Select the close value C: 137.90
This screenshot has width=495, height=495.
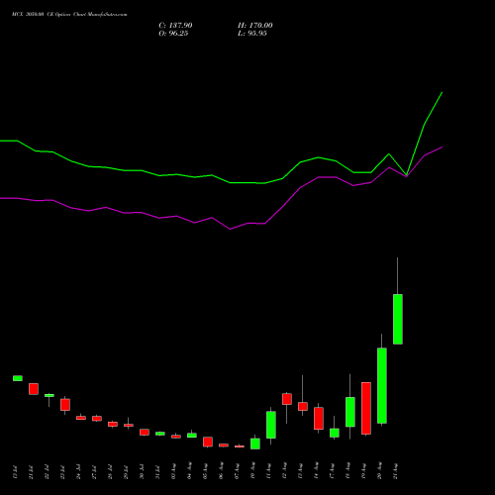(175, 26)
